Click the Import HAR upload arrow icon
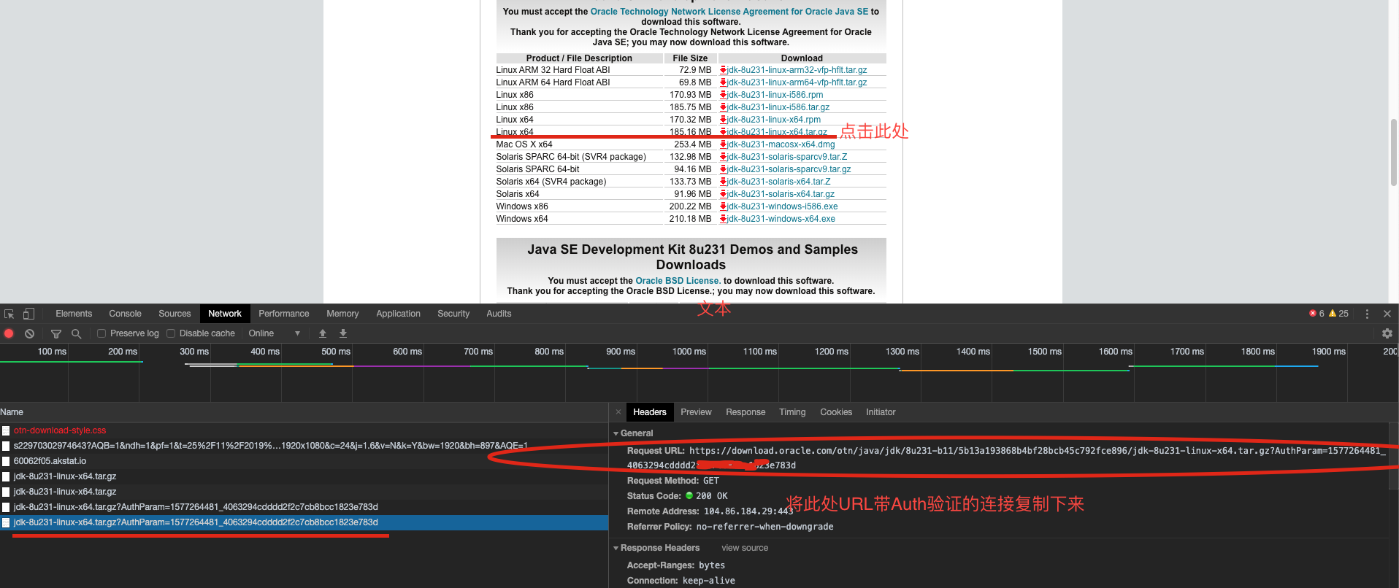The width and height of the screenshot is (1399, 588). [322, 333]
